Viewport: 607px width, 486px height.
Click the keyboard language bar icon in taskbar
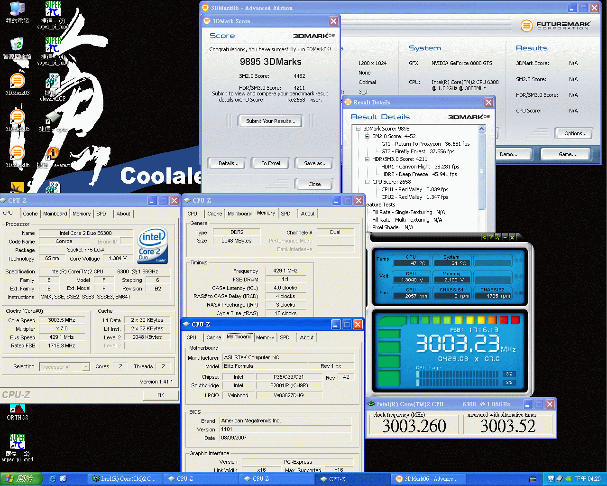[x=533, y=479]
